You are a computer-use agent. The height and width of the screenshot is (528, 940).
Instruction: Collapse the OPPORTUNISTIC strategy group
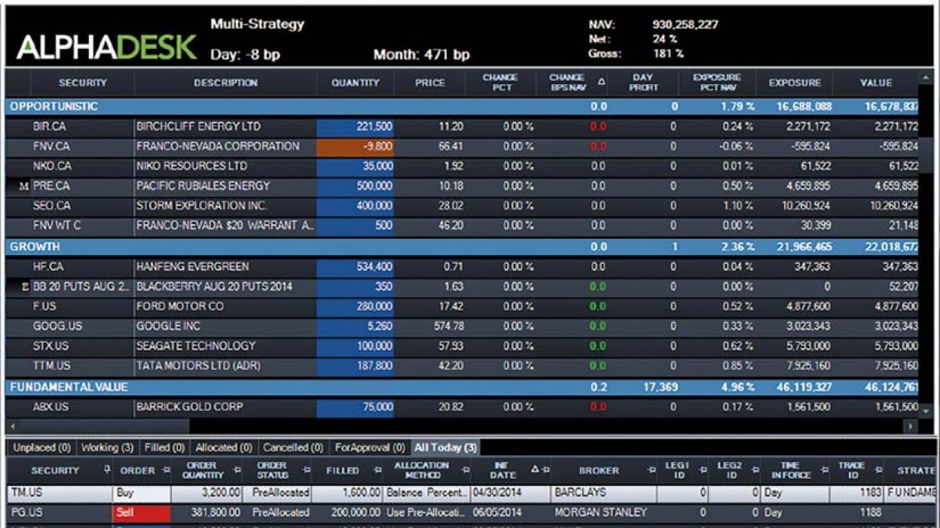(468, 107)
